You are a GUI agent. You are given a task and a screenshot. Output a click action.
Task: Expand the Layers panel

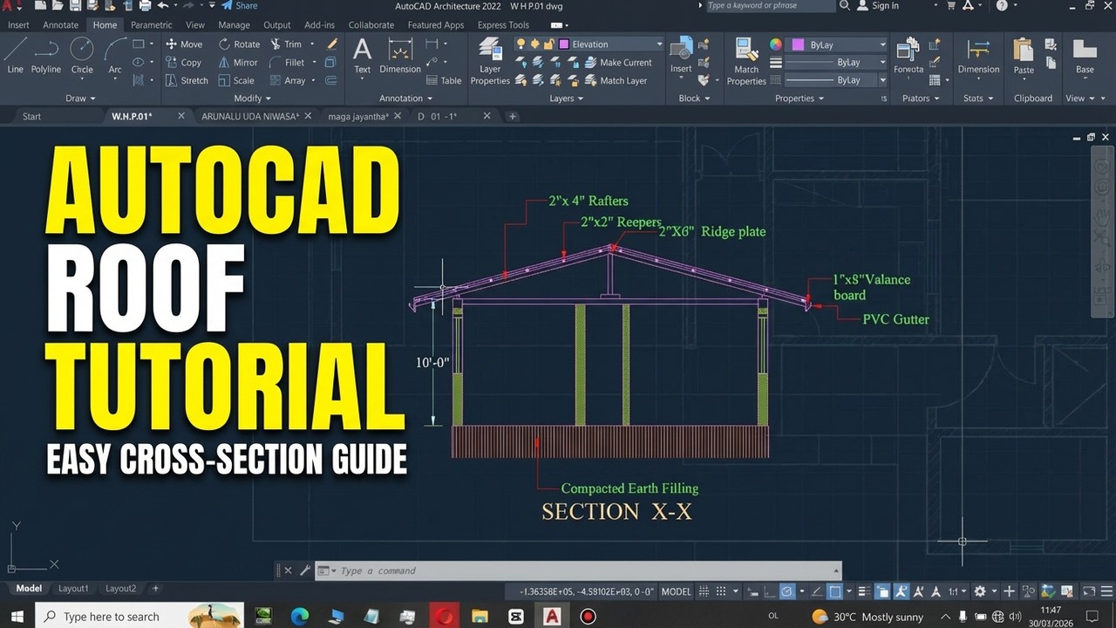pos(567,99)
